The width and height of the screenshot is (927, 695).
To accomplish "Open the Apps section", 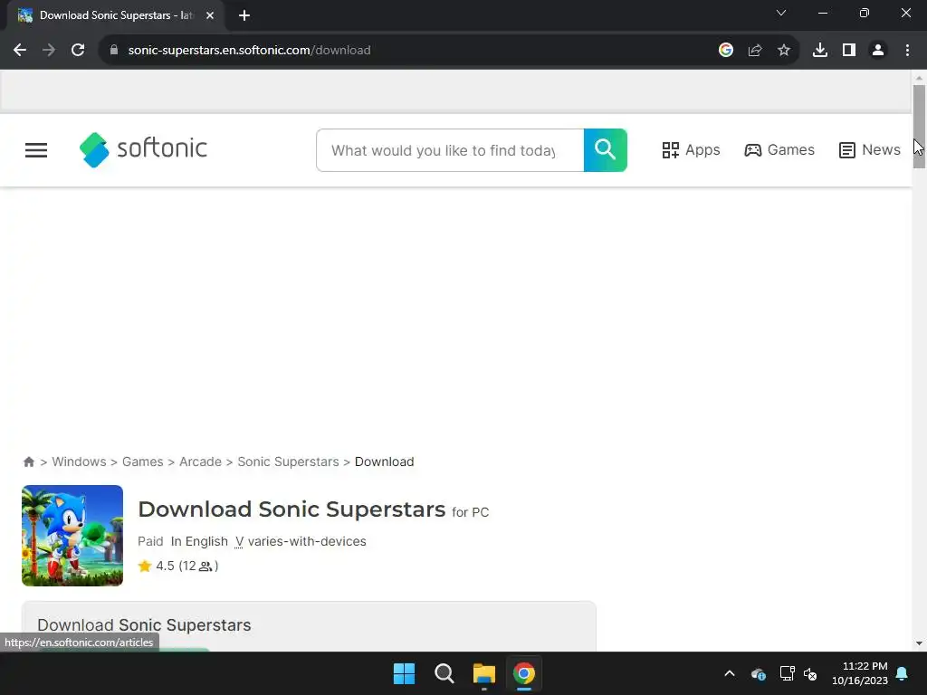I will coord(691,150).
